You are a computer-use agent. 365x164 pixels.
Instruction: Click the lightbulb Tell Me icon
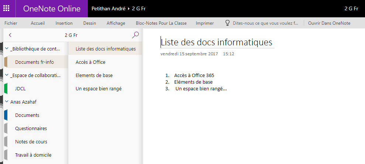coord(227,23)
